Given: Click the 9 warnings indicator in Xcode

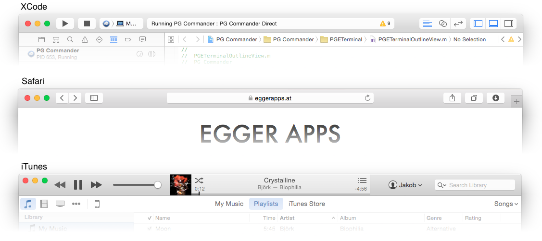Looking at the screenshot, I should [385, 24].
